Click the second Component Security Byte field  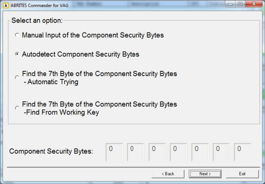(x=135, y=152)
